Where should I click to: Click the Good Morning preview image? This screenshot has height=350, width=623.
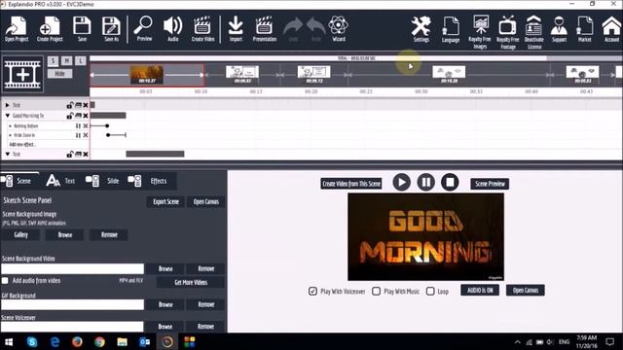(x=425, y=237)
